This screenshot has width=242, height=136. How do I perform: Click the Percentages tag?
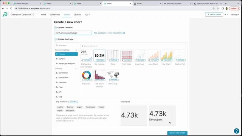(90, 107)
